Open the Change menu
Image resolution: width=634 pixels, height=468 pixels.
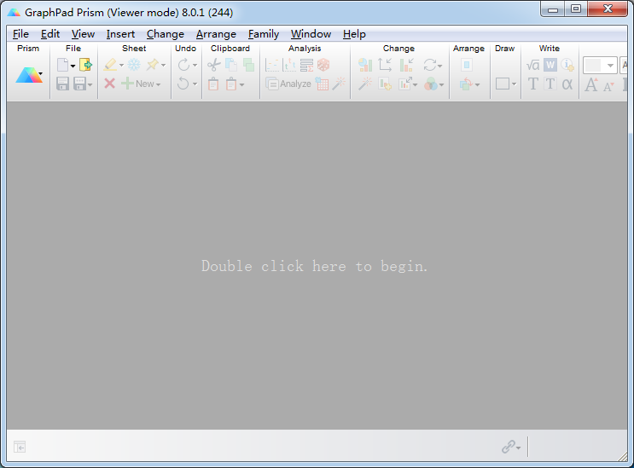click(x=166, y=34)
